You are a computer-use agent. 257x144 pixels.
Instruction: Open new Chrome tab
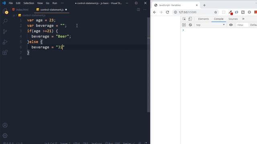(204, 5)
